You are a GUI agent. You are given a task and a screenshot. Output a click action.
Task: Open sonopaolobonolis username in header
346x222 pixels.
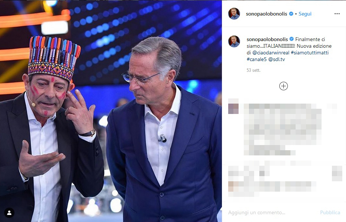pos(267,14)
